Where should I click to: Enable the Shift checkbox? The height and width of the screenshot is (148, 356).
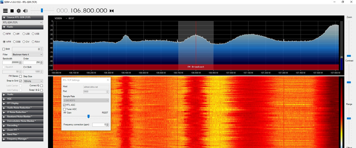pyautogui.click(x=4, y=49)
